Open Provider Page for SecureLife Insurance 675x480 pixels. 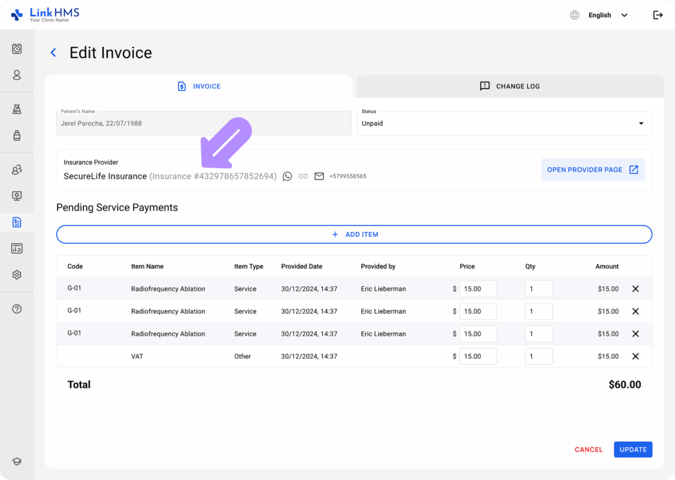[592, 169]
